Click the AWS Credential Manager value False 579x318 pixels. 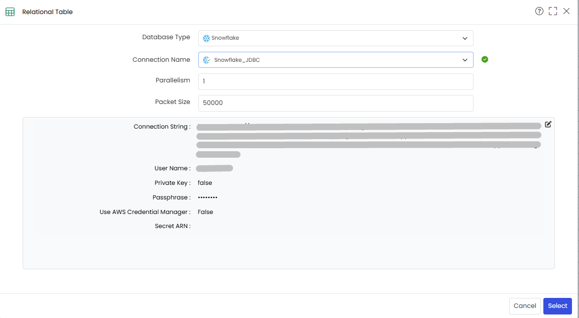click(205, 212)
